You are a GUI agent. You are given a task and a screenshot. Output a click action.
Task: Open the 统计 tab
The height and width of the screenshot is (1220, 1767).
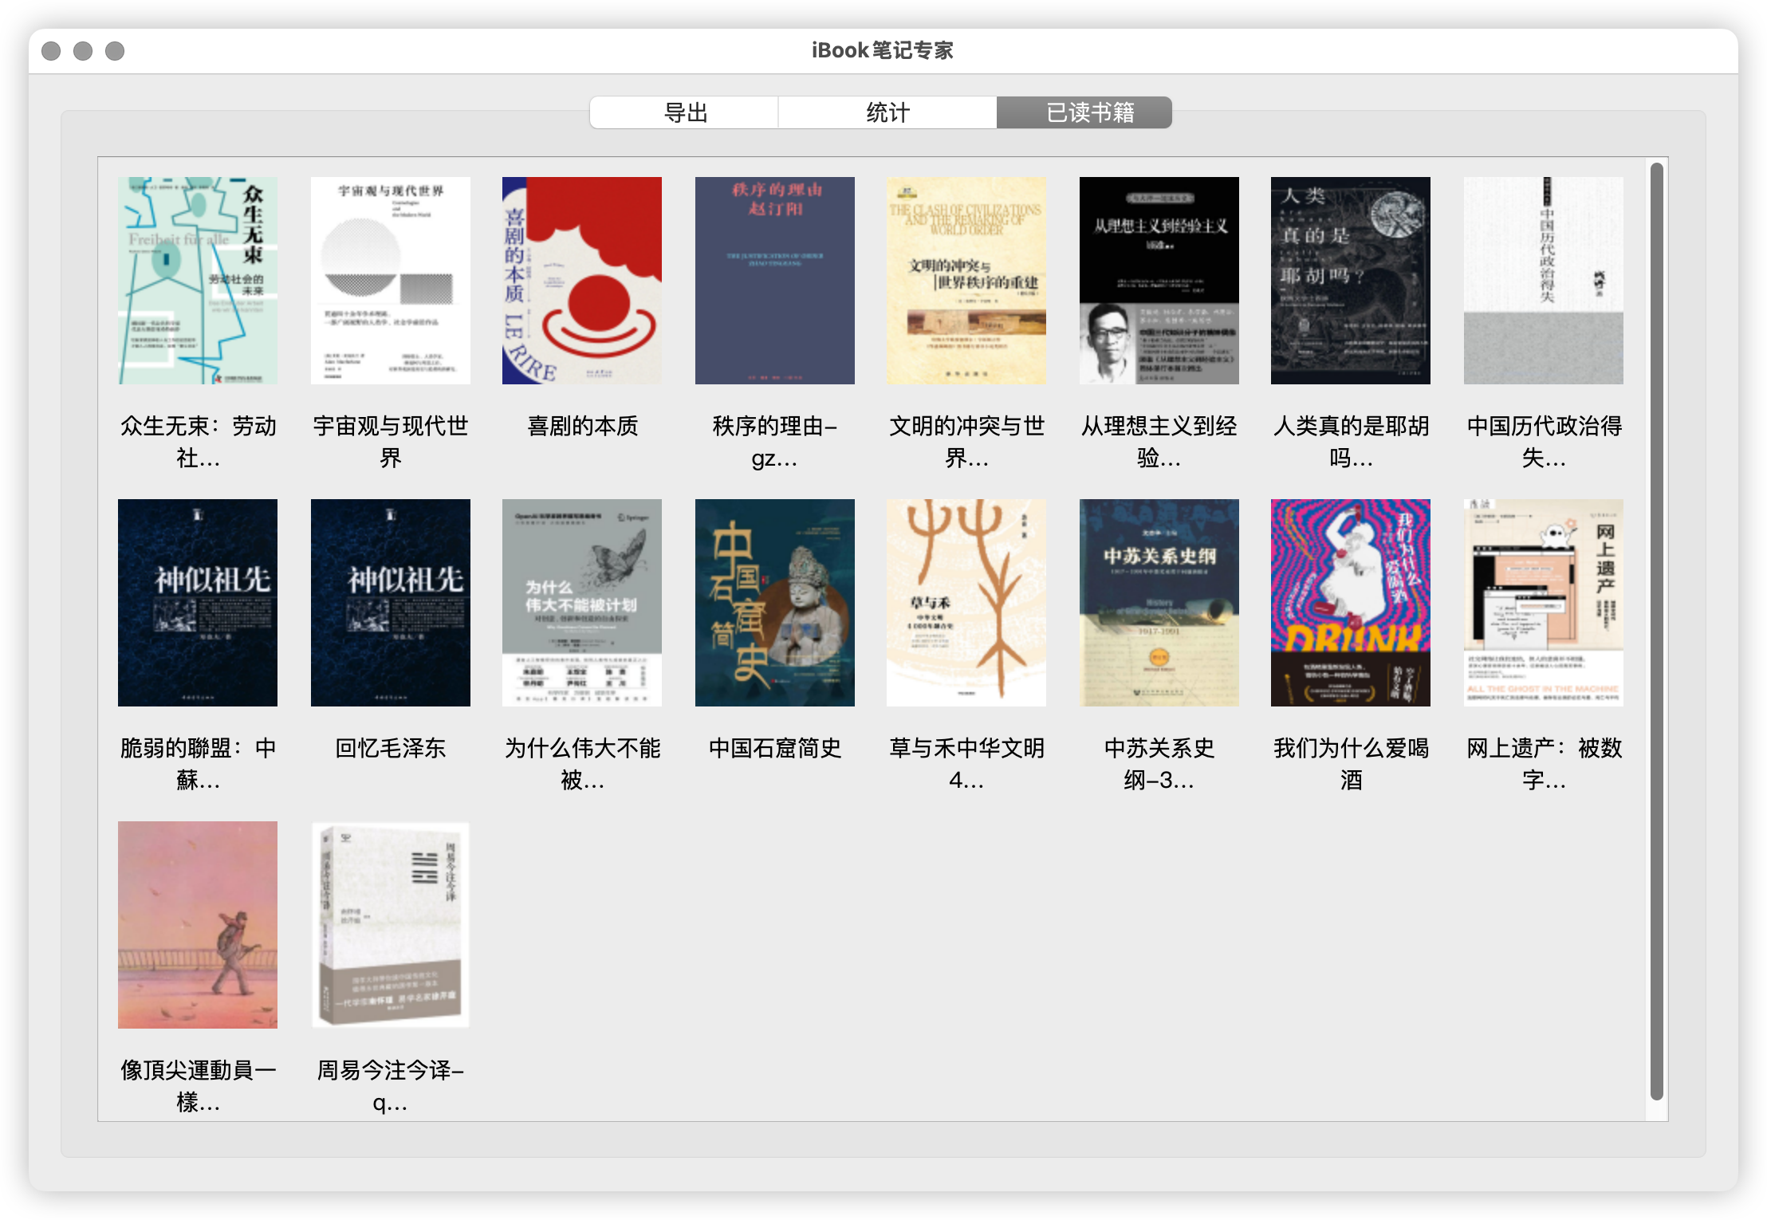tap(887, 112)
